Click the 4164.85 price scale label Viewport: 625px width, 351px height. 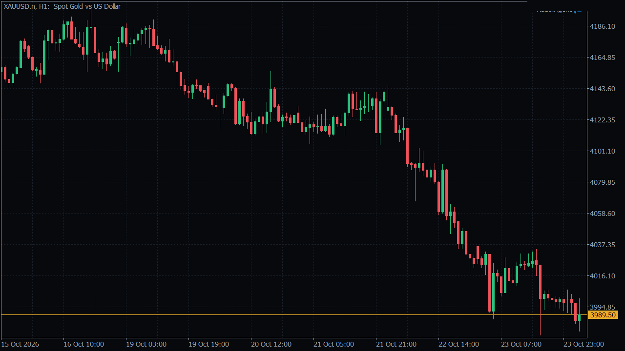pos(602,58)
